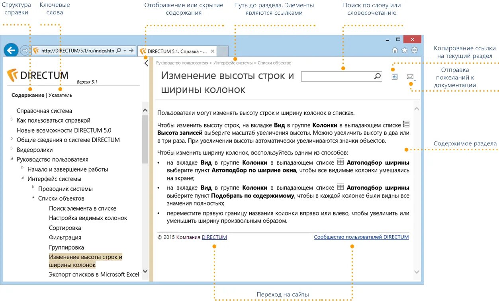The height and width of the screenshot is (301, 499).
Task: Switch to the Указатель tab
Action: coord(60,95)
